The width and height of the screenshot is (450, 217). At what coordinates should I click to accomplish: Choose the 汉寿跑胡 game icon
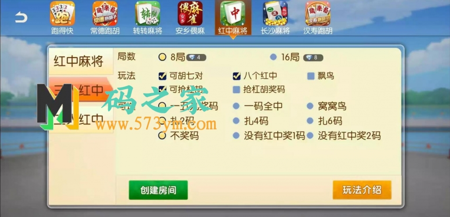(318, 13)
